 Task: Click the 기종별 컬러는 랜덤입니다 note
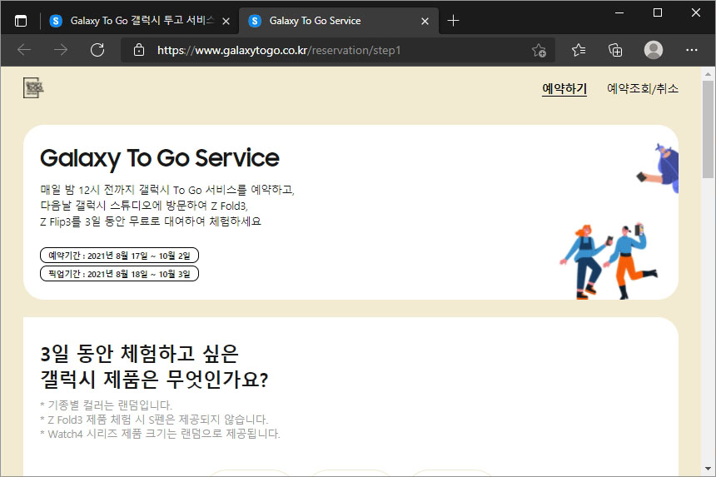tap(106, 405)
